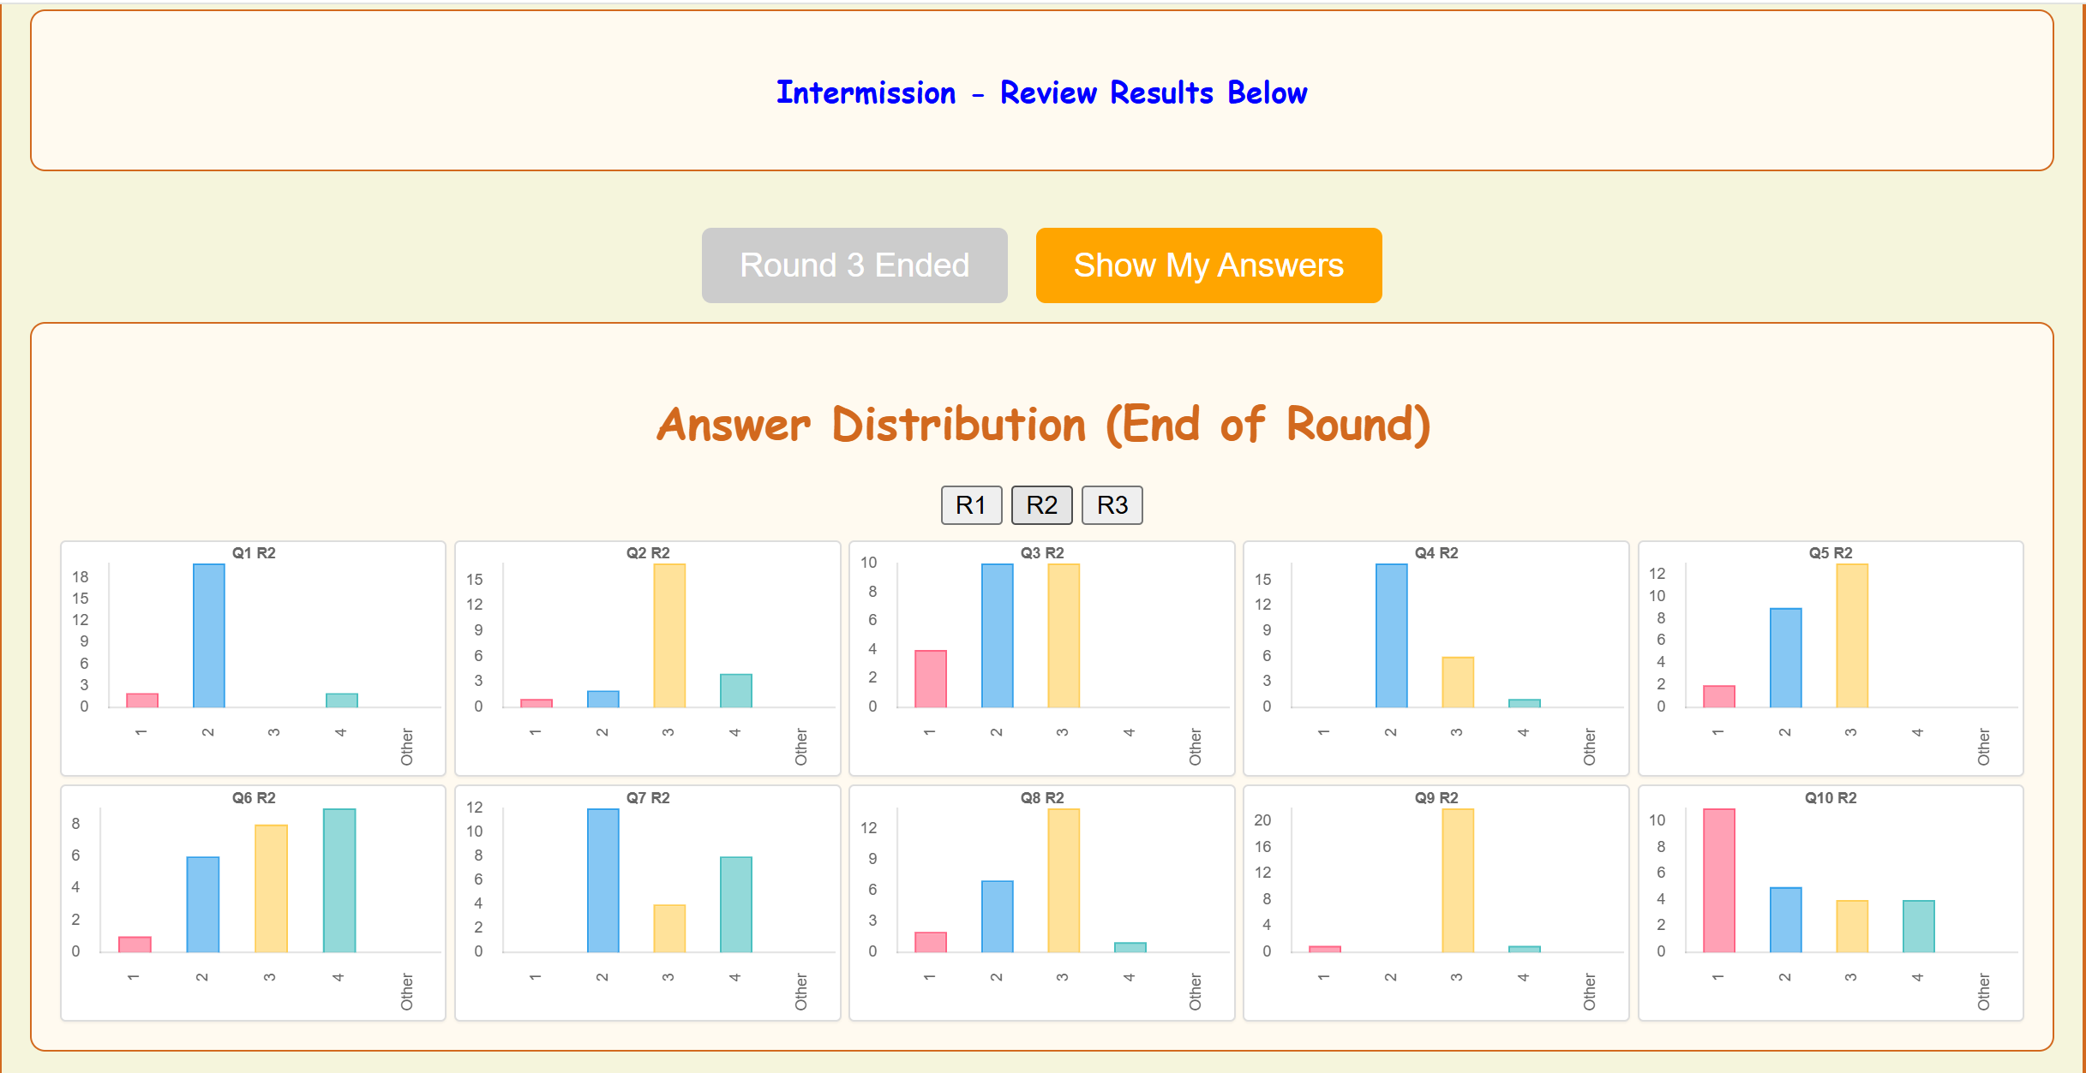The height and width of the screenshot is (1073, 2086).
Task: Click the Intermission Review Results Below heading
Action: pyautogui.click(x=1041, y=92)
